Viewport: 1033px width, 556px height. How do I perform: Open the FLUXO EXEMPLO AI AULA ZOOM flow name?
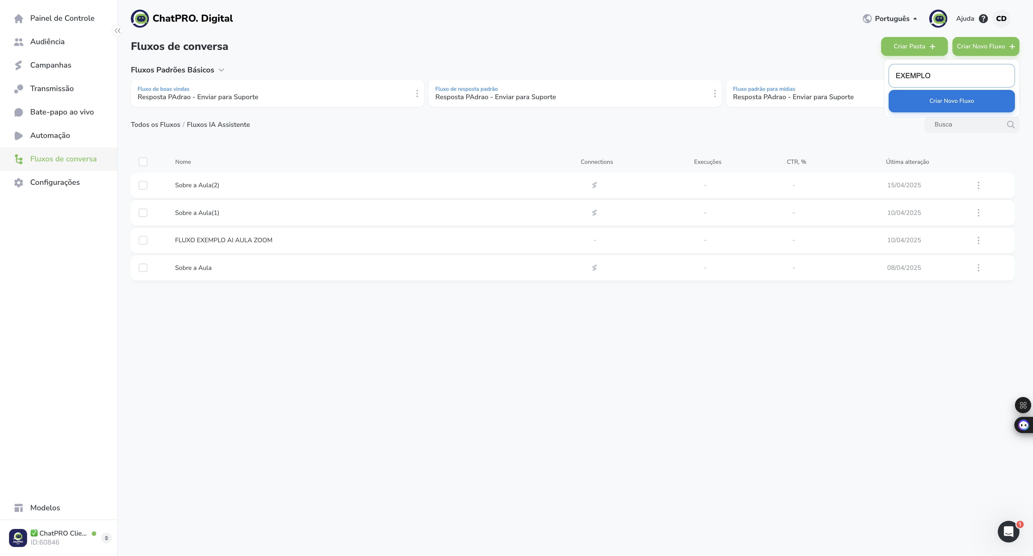click(x=224, y=240)
